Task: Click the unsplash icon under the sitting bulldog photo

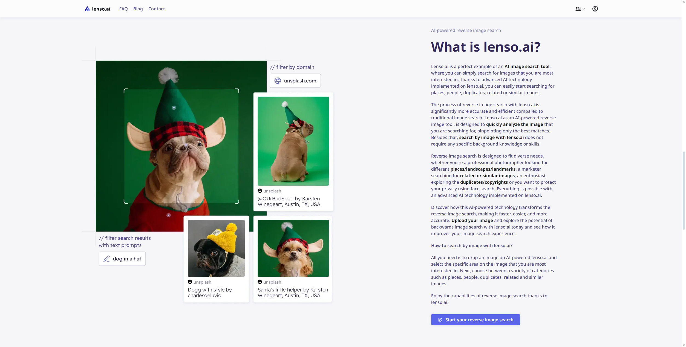Action: [260, 191]
